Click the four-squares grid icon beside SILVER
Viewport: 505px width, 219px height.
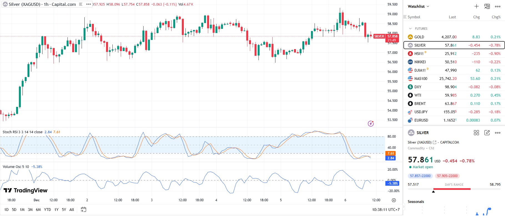pyautogui.click(x=476, y=133)
